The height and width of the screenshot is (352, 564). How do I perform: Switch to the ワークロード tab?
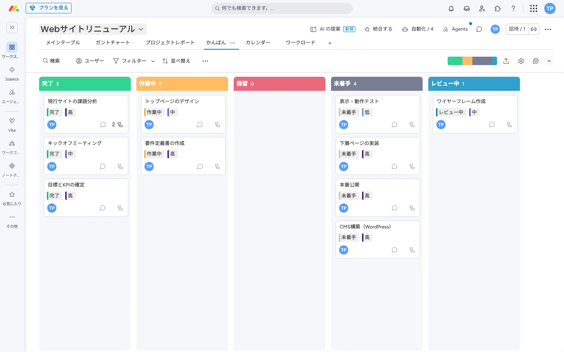(x=301, y=43)
